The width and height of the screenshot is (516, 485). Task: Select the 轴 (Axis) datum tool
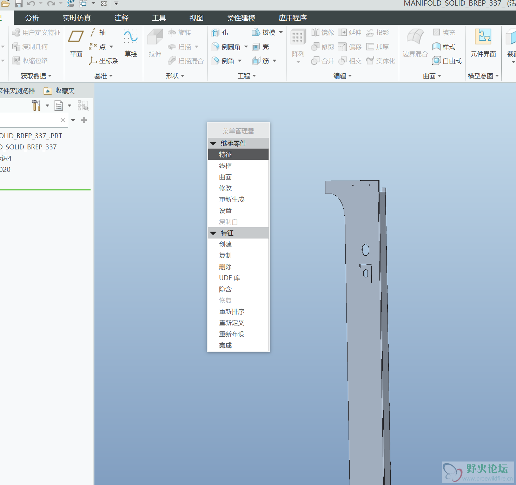click(98, 33)
